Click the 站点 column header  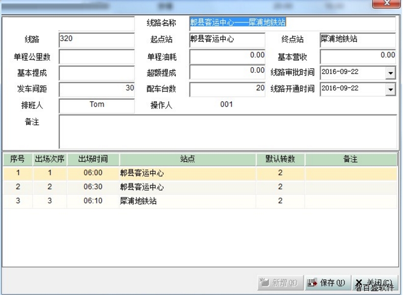[188, 160]
